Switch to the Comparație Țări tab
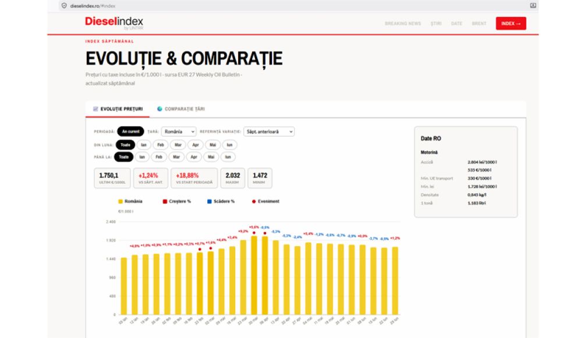Image resolution: width=588 pixels, height=338 pixels. tap(181, 109)
